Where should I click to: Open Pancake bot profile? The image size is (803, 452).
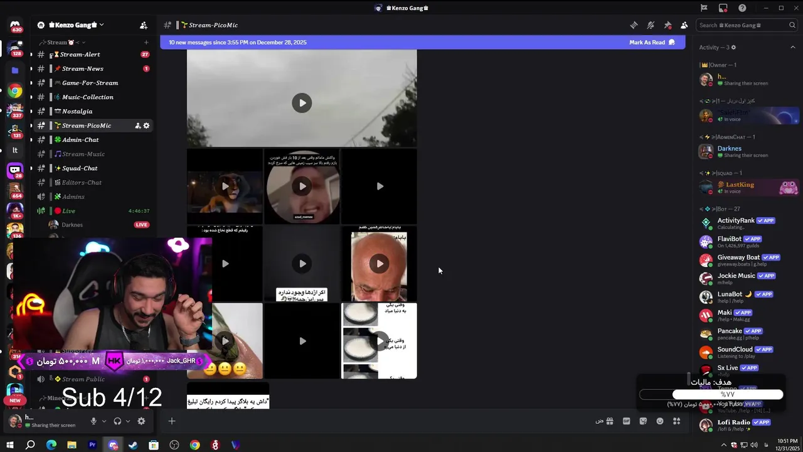748,334
